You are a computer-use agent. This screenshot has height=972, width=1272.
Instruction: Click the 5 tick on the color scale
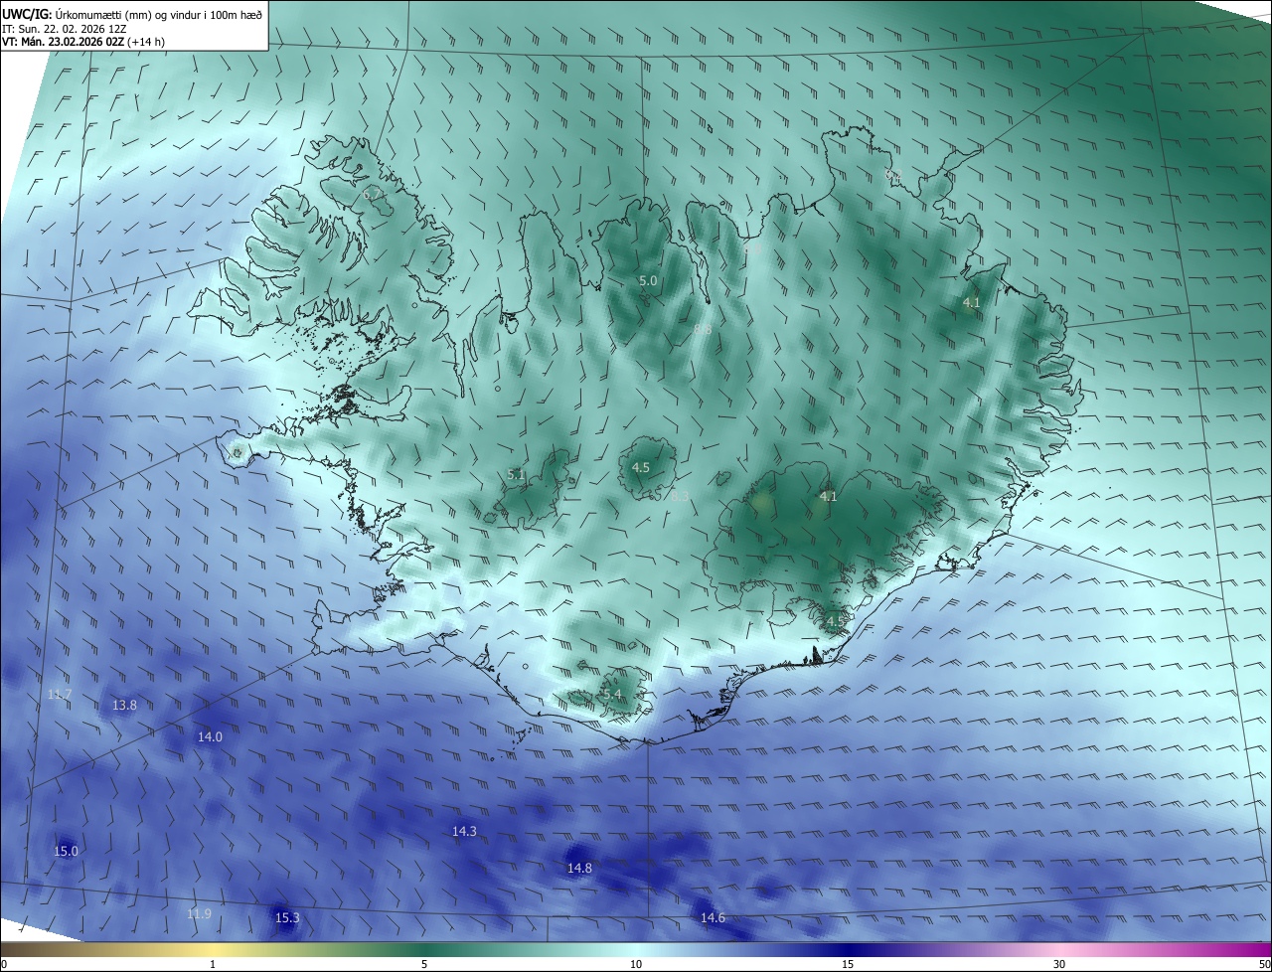424,964
